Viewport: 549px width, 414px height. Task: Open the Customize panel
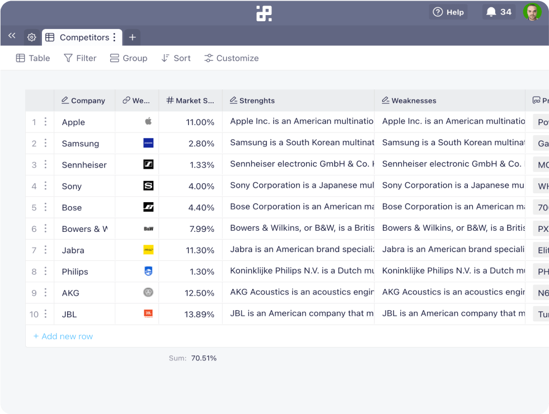point(232,58)
